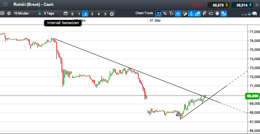Select chart preset 3
This screenshot has width=260, height=134.
tap(92, 14)
